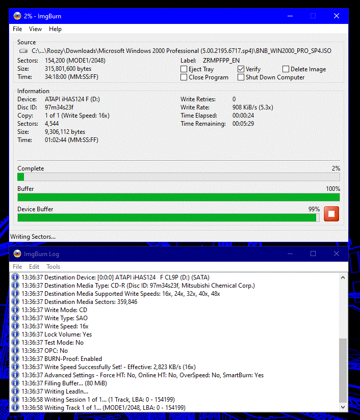Open the Help menu in ImgBurn
This screenshot has width=360, height=420.
click(x=55, y=29)
